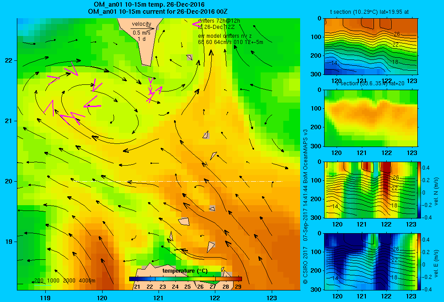Click the 's section (33.6..35.4)' title

coord(370,83)
